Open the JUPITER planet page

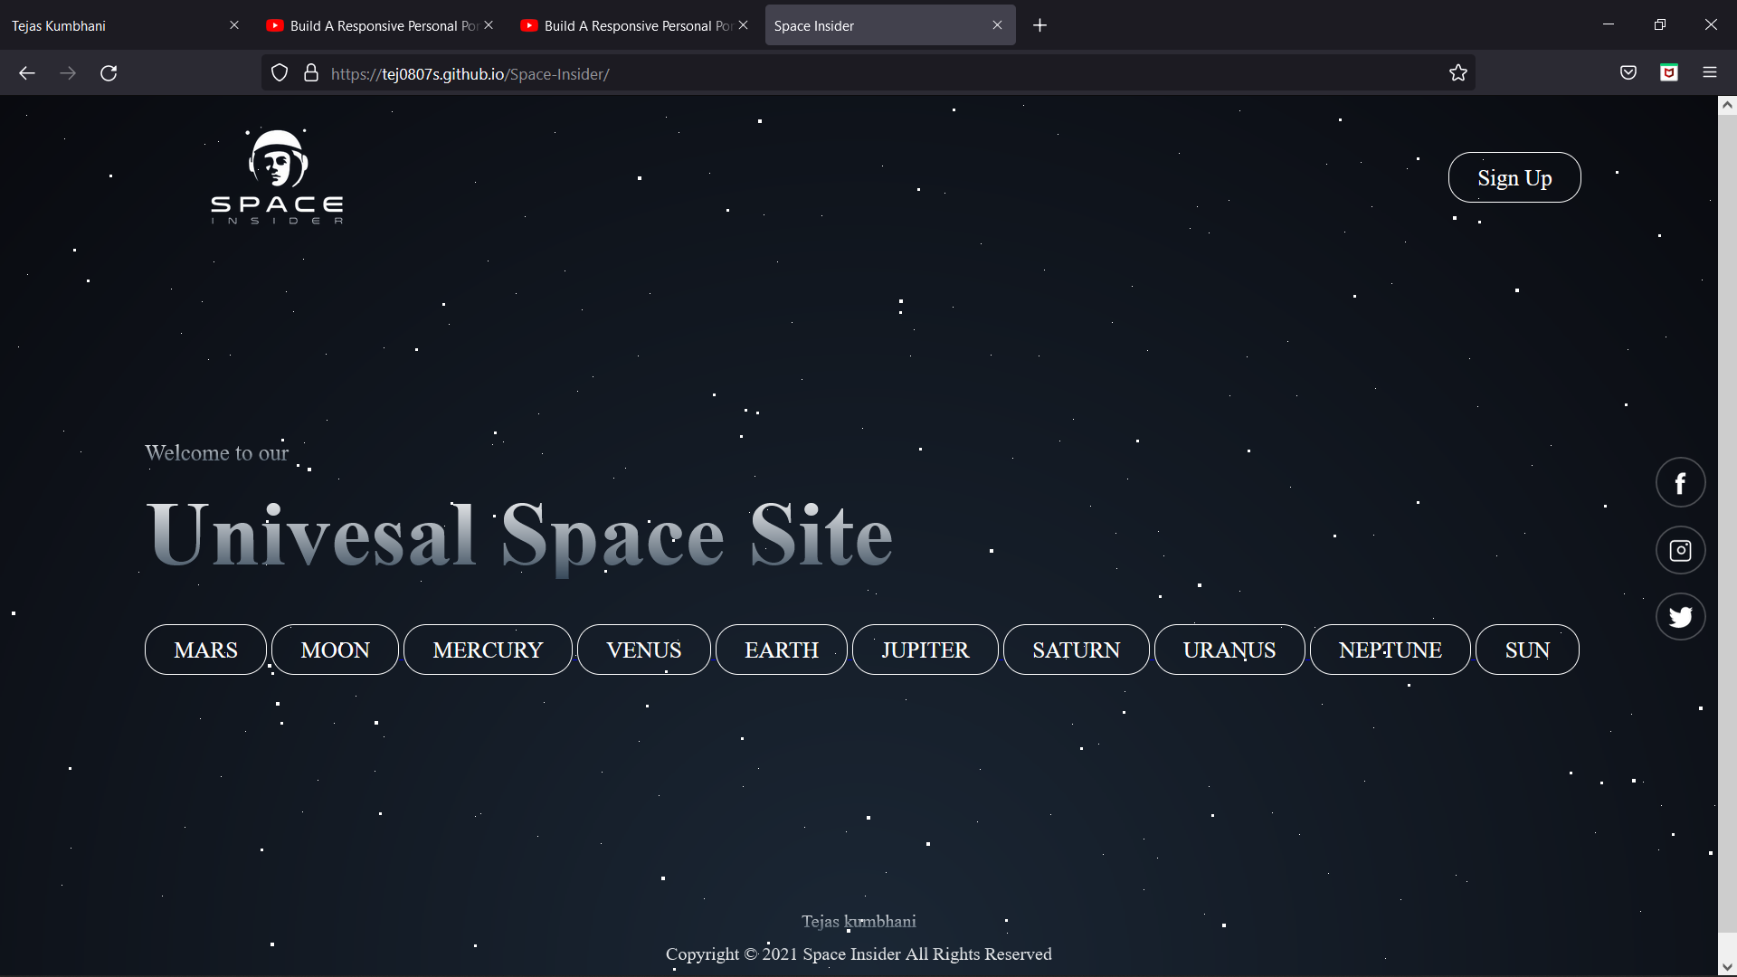[x=925, y=650]
